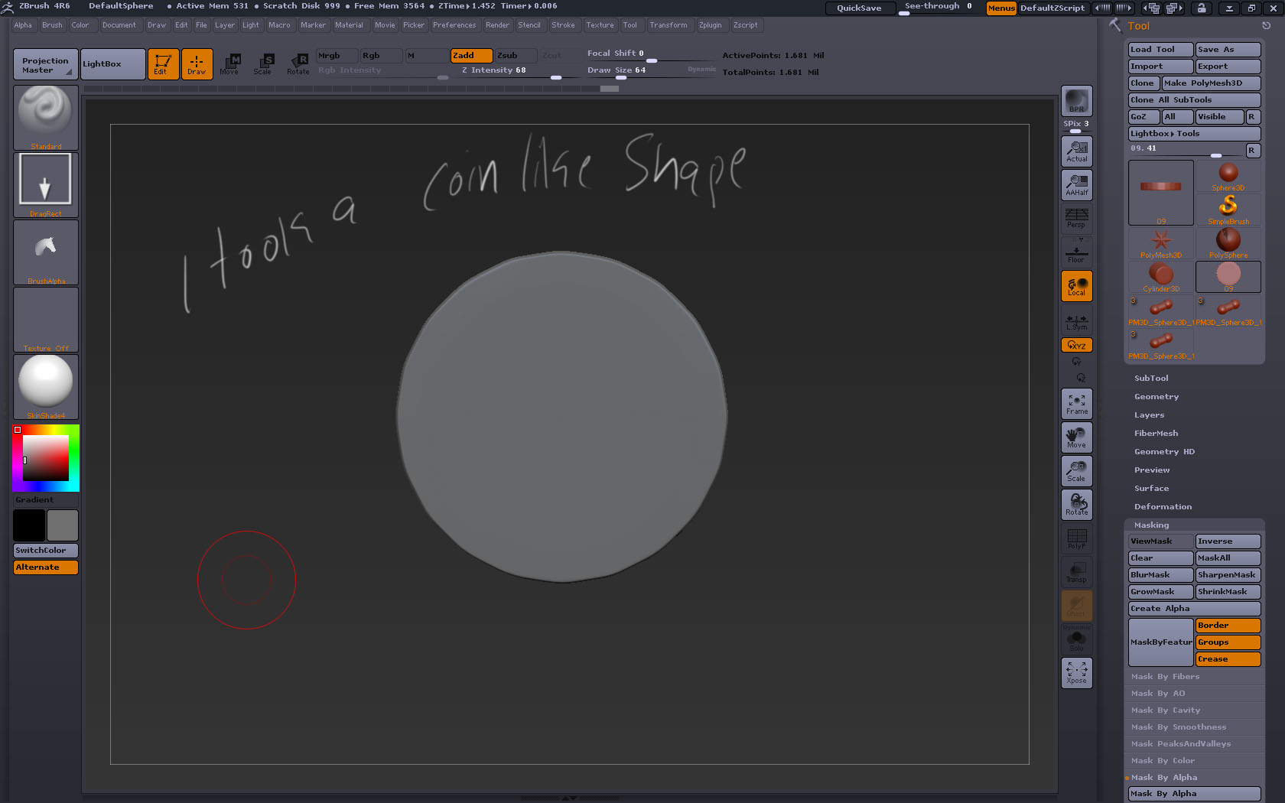
Task: Click the canvas Scale navigation icon
Action: pyautogui.click(x=1076, y=471)
